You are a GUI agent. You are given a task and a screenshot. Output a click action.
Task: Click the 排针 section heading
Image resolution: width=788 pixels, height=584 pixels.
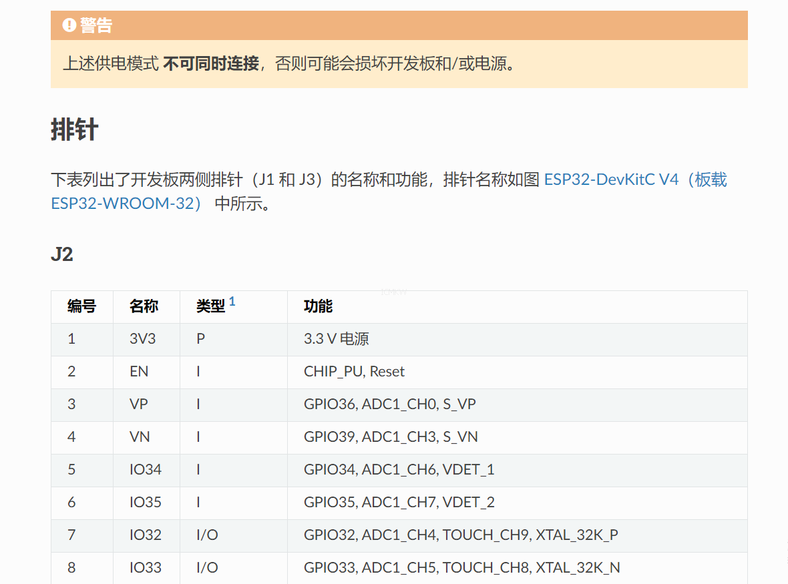(x=75, y=129)
